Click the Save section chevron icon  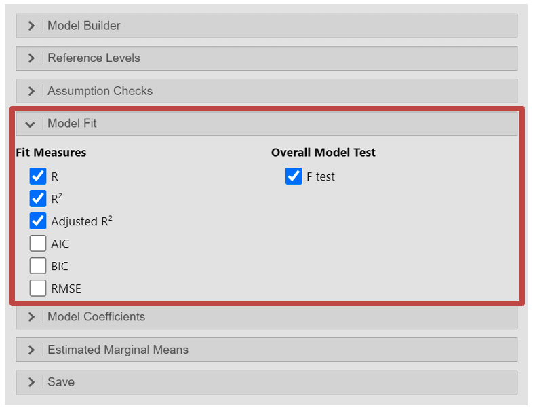[x=31, y=382]
